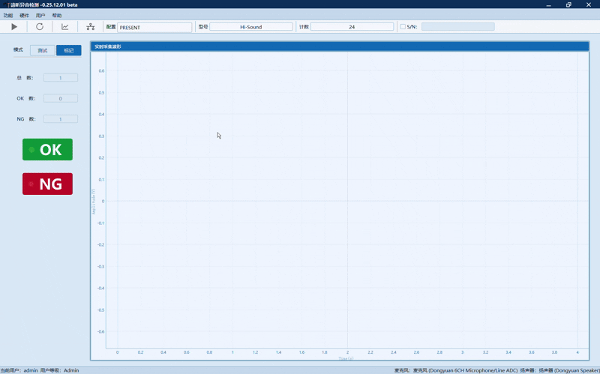Switch mode to 测试
Viewport: 600px width, 374px height.
point(43,50)
